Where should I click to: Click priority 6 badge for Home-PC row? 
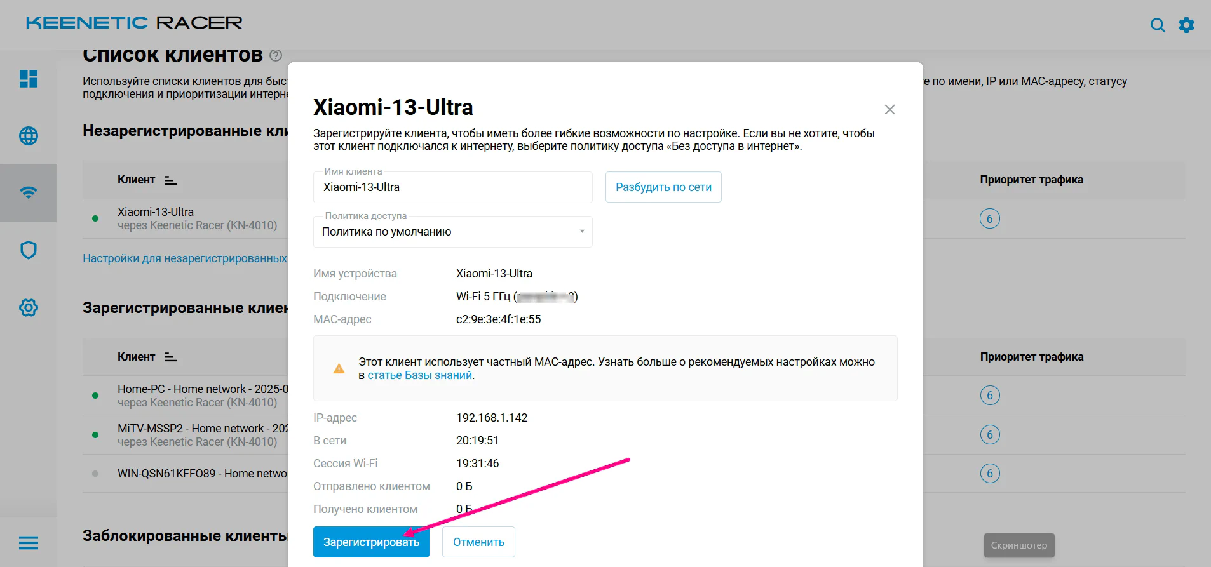990,396
